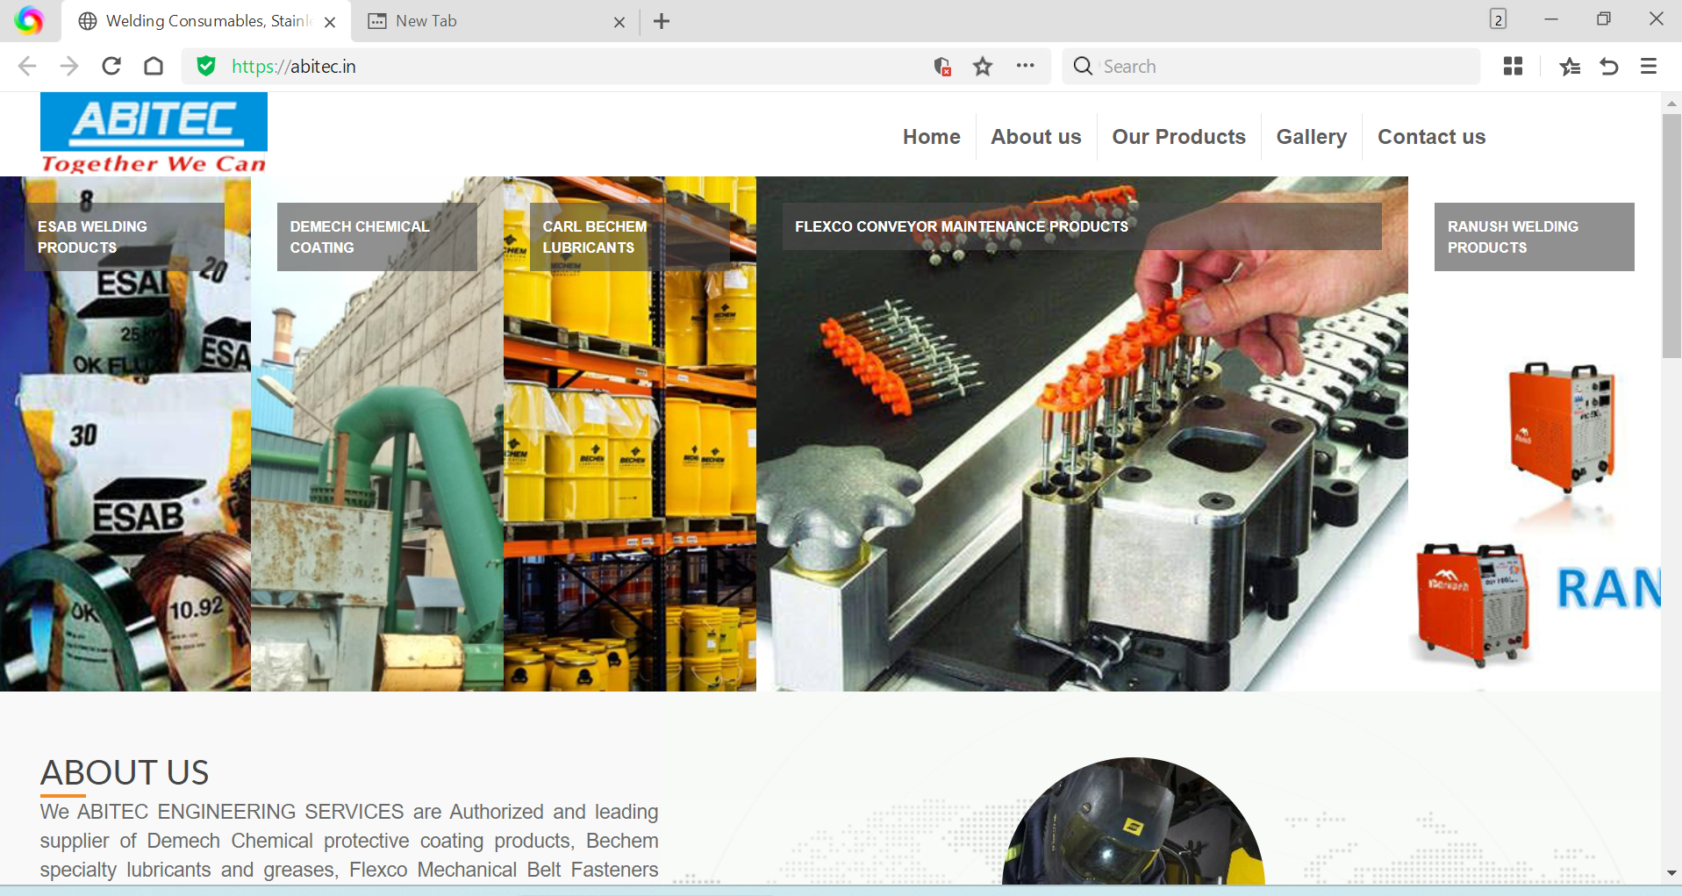Open the apps grid icon

coord(1513,67)
